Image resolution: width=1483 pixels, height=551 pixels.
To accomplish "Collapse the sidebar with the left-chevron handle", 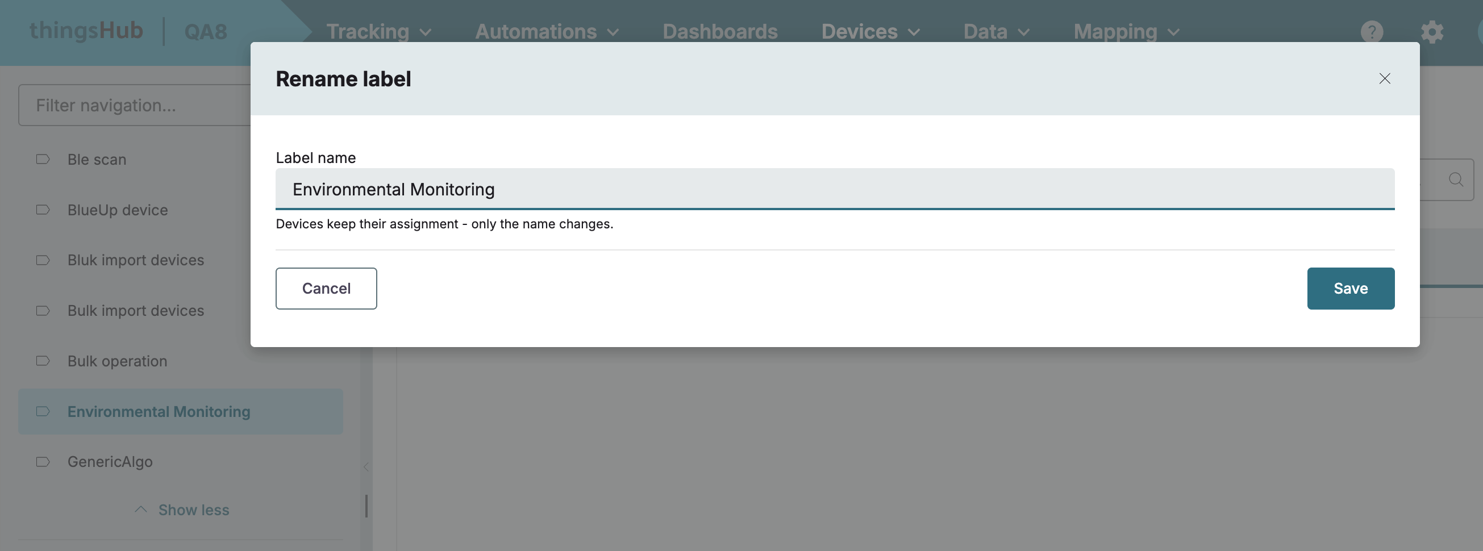I will [x=366, y=467].
